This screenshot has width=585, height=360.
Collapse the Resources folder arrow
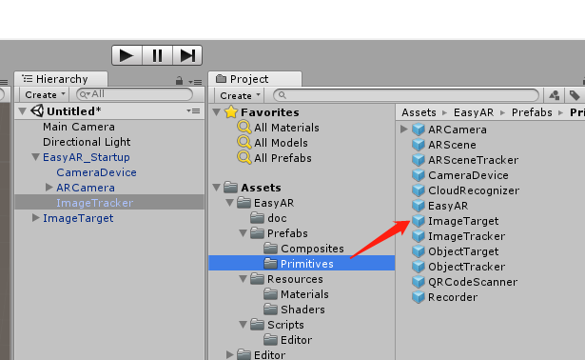pyautogui.click(x=244, y=279)
